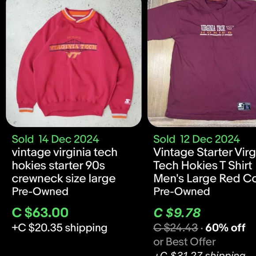Click the struck-through C $24.43 original price
This screenshot has height=256, width=256.
point(176,227)
